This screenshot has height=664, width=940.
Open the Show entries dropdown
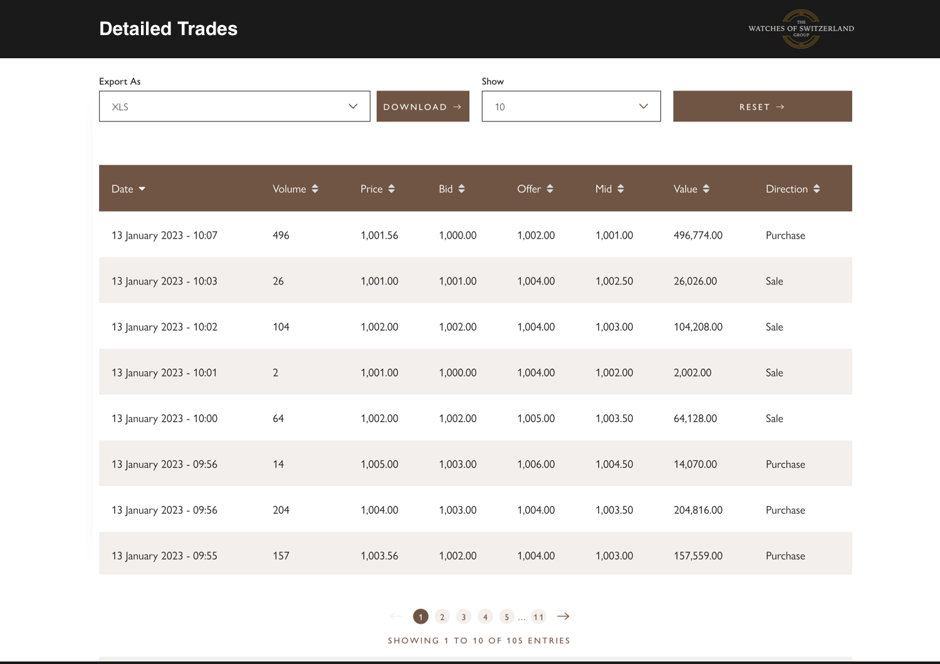coord(571,106)
